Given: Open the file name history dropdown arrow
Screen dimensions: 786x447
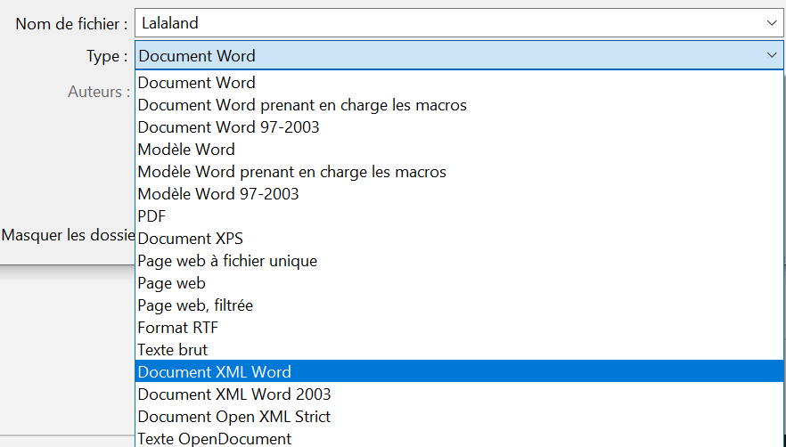Looking at the screenshot, I should click(x=772, y=23).
